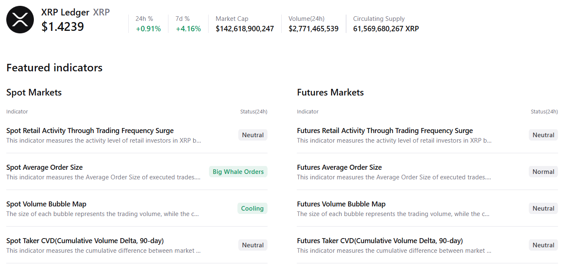Click the Circulating Supply amount
The image size is (576, 269).
click(x=386, y=29)
